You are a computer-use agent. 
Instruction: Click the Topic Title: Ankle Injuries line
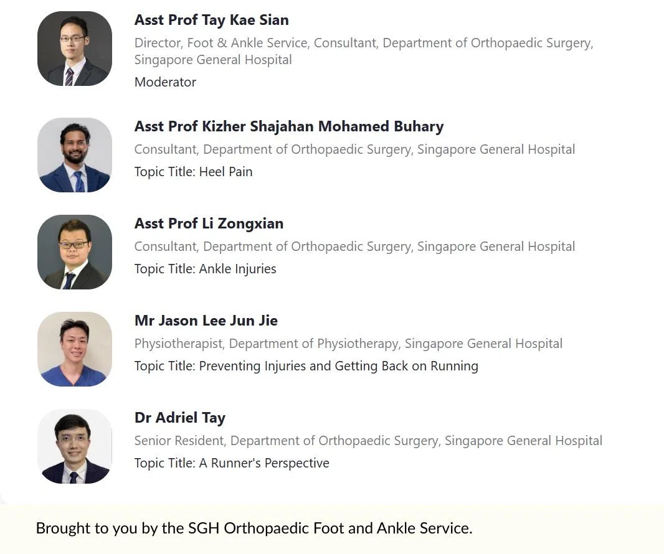pyautogui.click(x=206, y=269)
